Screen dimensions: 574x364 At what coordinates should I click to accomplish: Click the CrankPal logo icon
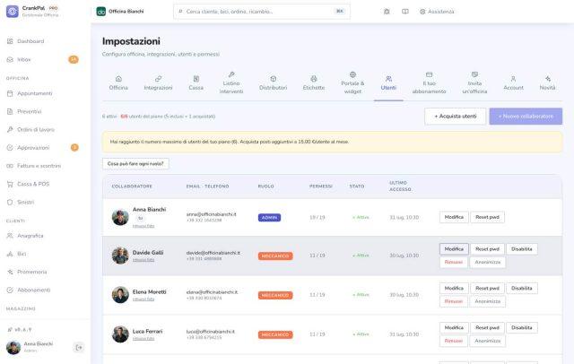coord(12,12)
